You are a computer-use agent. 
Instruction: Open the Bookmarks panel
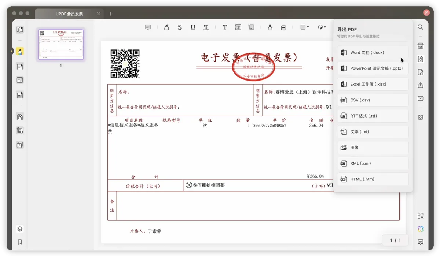pyautogui.click(x=20, y=242)
